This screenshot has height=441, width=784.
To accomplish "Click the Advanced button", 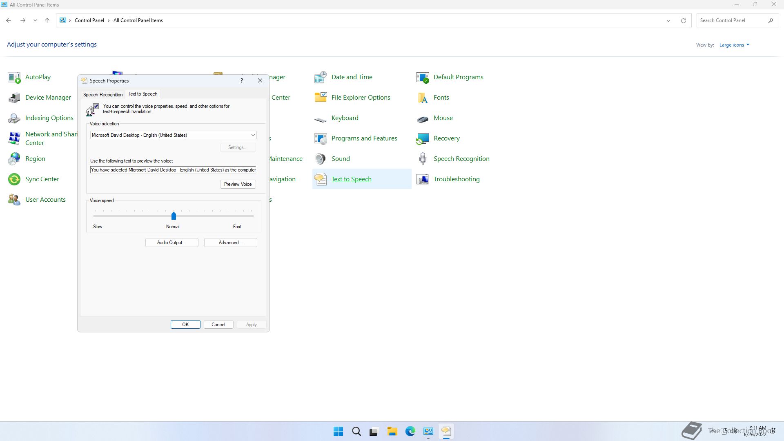I will click(230, 243).
